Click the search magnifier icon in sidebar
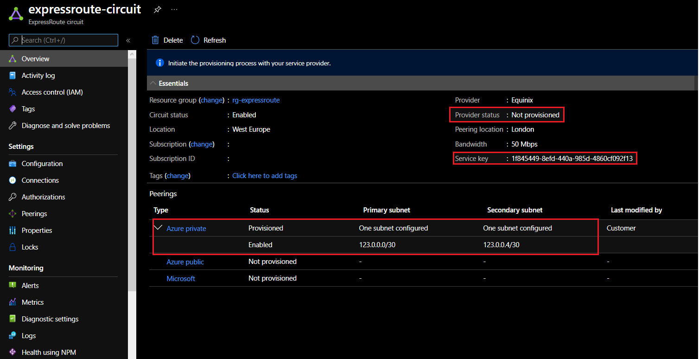 pos(15,40)
